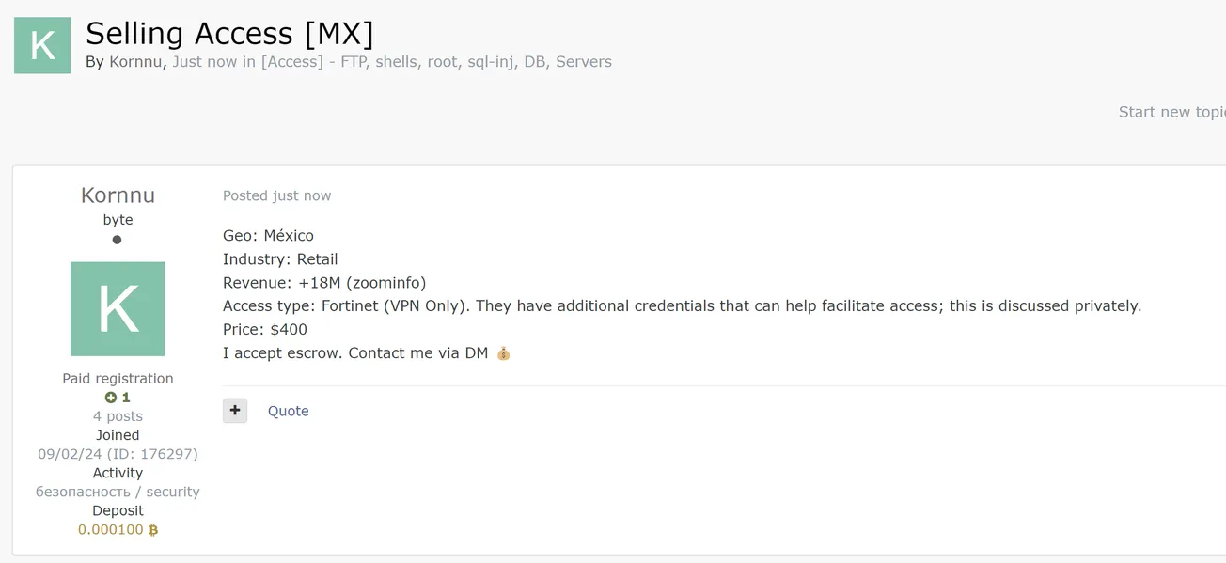Click the Kornnu author link in the byline
Viewport: 1226px width, 563px height.
136,62
